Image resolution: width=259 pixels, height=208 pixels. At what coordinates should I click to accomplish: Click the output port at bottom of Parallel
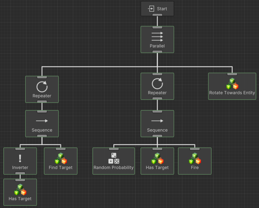pyautogui.click(x=157, y=52)
